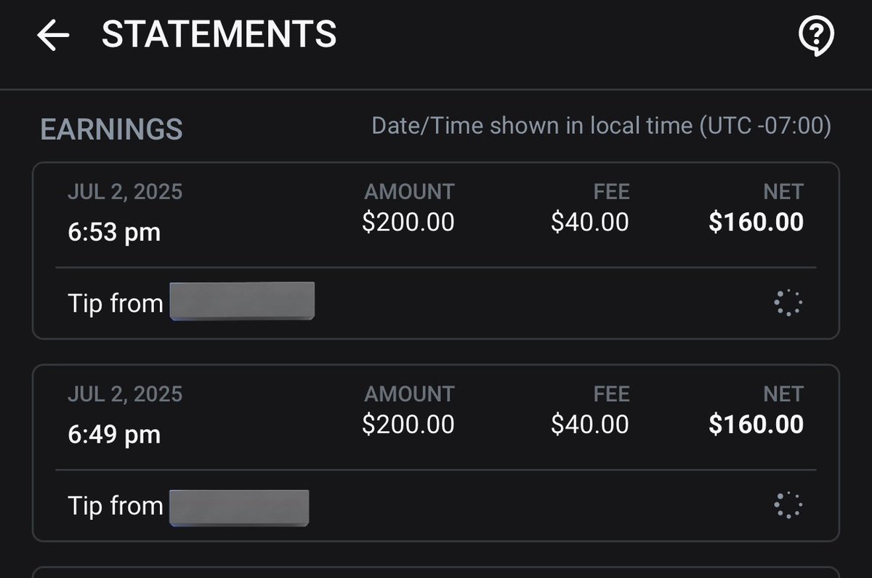The image size is (872, 578).
Task: Click the $40.00 fee on the 6:49 pm entry
Action: coord(589,424)
